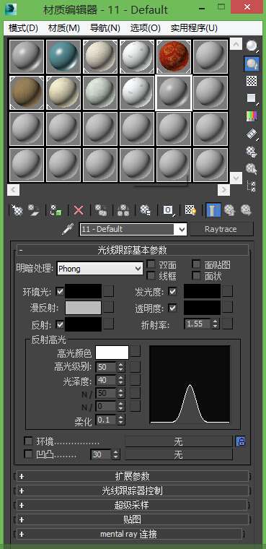Pick material from object with eyedropper
The image size is (266, 549).
click(67, 229)
